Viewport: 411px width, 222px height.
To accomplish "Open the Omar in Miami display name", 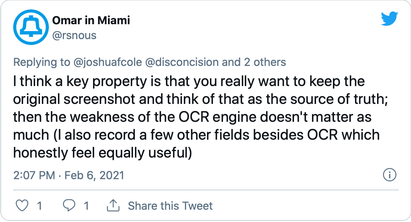I will [91, 20].
